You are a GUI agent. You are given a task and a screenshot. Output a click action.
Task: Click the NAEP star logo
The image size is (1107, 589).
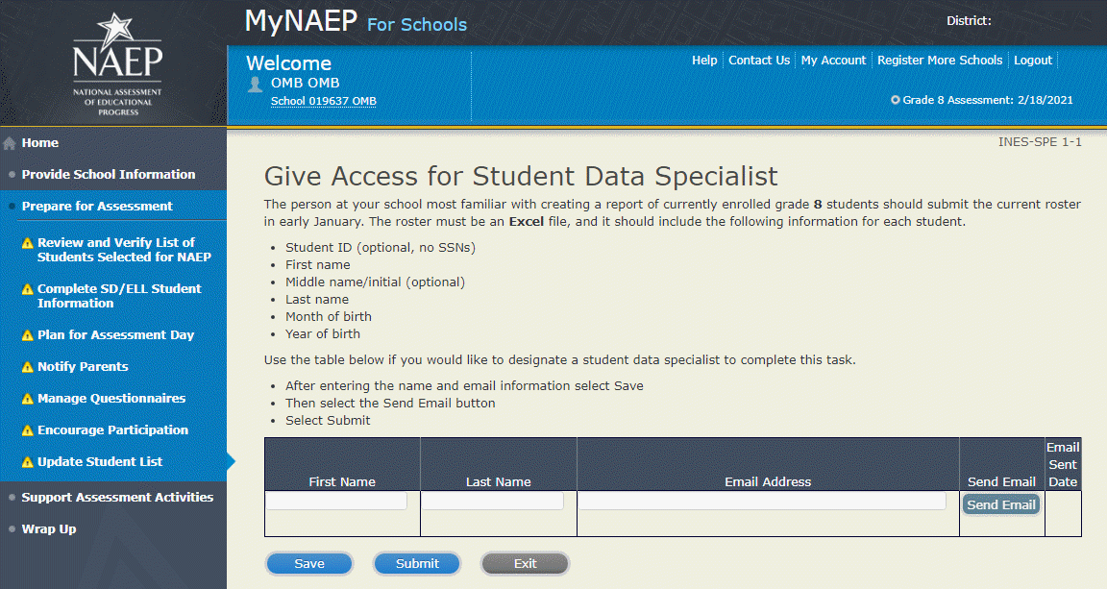[x=117, y=63]
